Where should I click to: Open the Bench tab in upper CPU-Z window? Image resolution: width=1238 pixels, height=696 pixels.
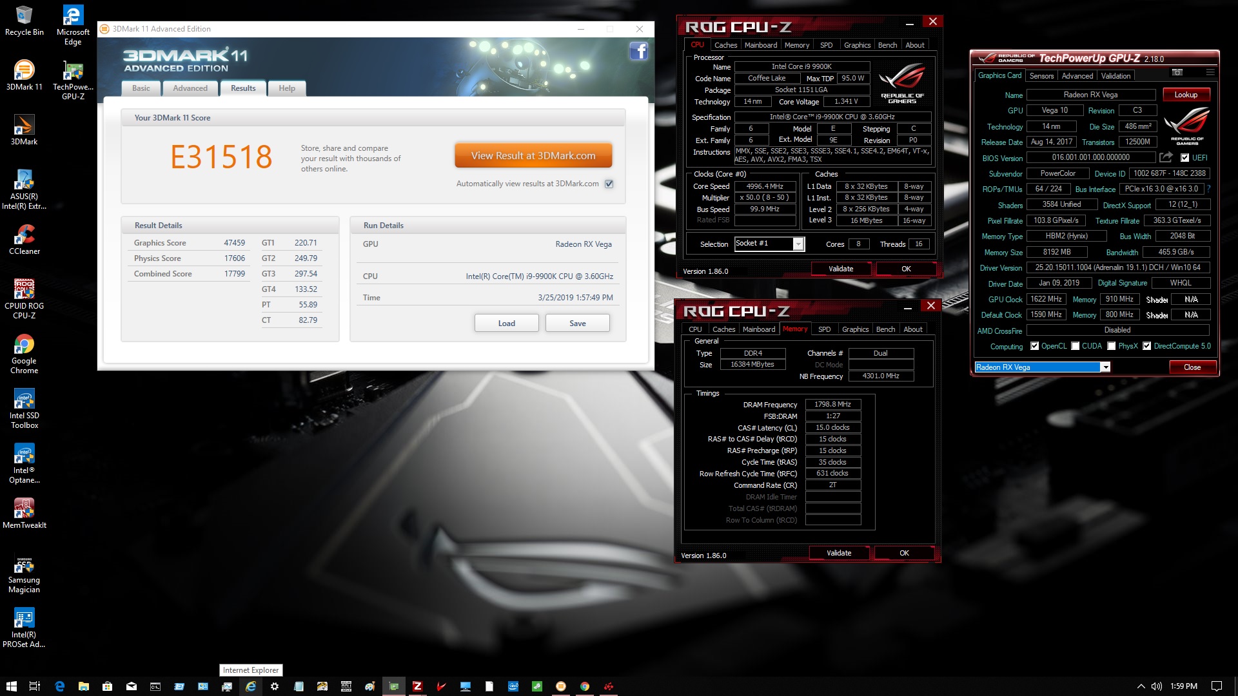(887, 45)
